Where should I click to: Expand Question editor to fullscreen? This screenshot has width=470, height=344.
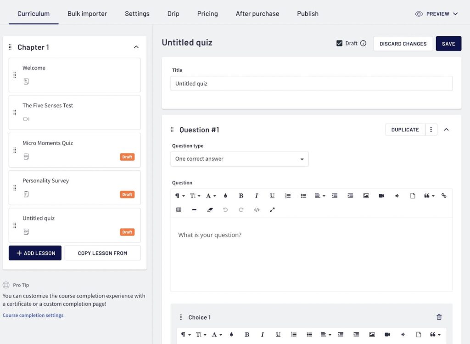[272, 210]
